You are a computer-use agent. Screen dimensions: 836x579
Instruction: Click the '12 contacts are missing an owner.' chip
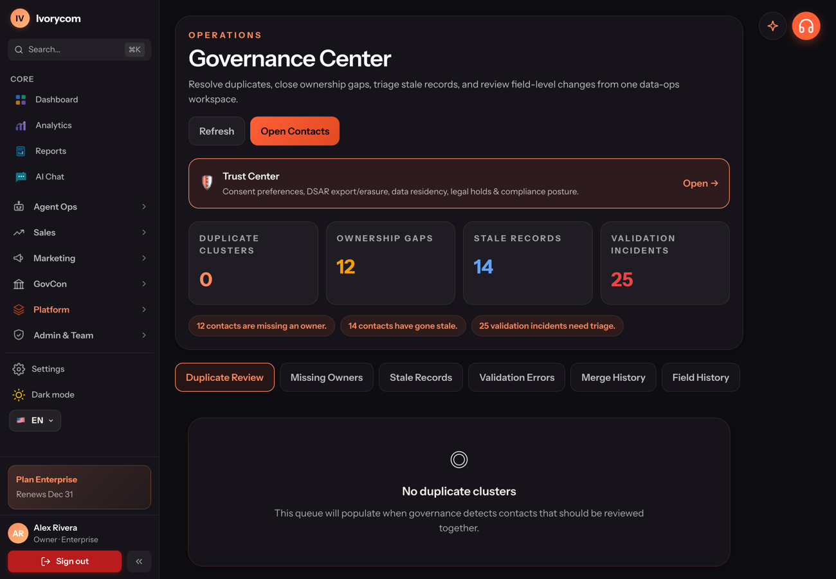tap(262, 326)
